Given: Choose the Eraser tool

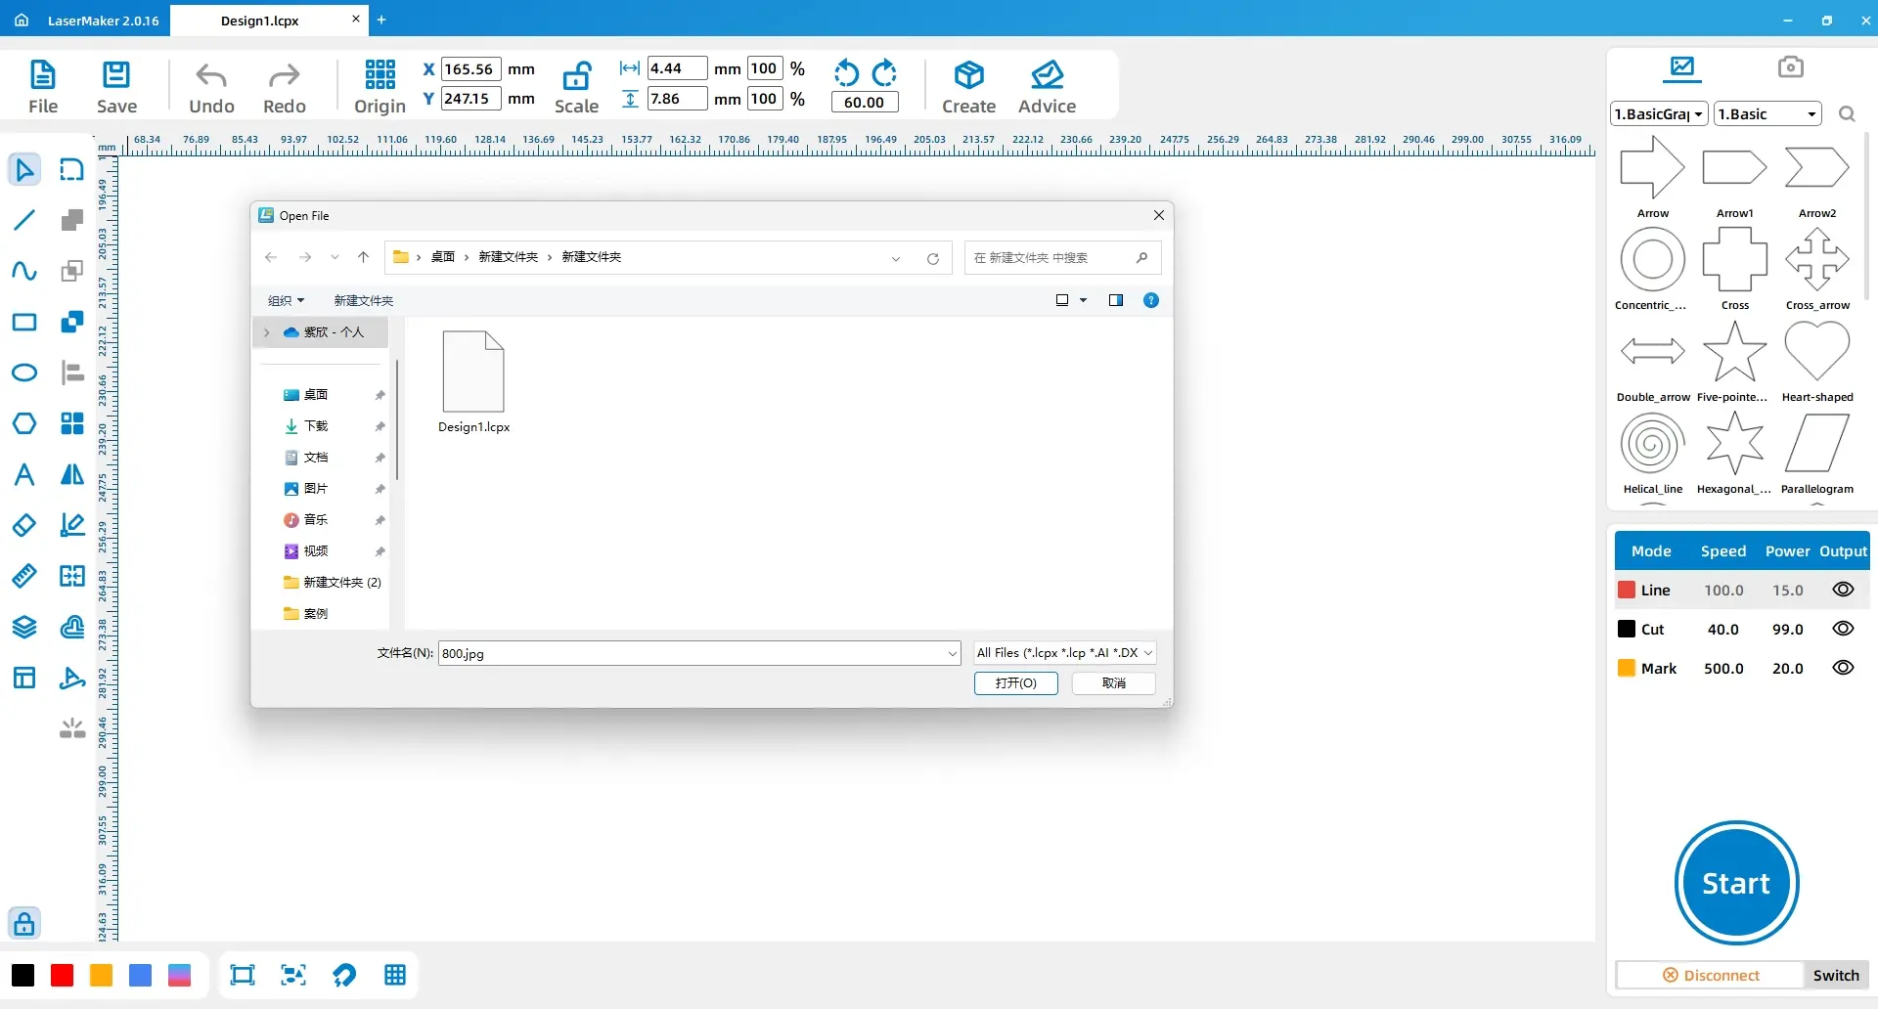Looking at the screenshot, I should click(24, 525).
